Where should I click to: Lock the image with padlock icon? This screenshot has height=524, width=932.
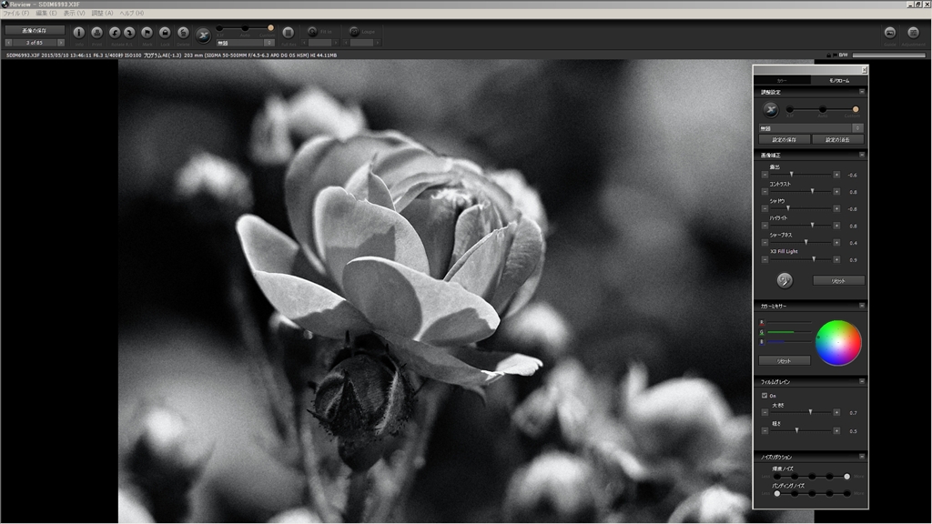click(166, 33)
